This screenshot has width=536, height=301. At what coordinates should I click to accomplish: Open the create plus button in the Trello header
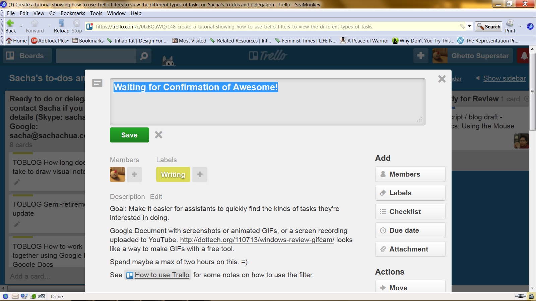click(421, 56)
